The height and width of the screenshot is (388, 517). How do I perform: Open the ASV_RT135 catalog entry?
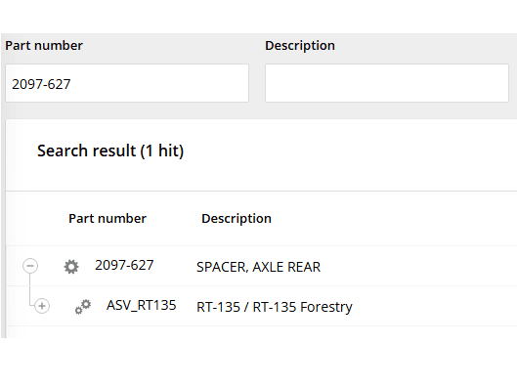click(141, 306)
